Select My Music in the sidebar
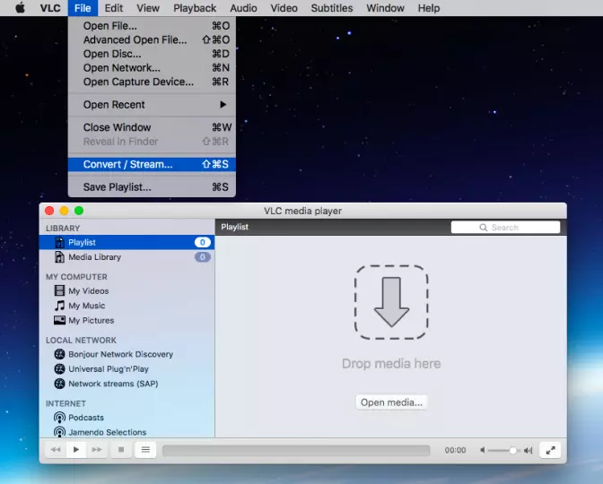 point(86,306)
